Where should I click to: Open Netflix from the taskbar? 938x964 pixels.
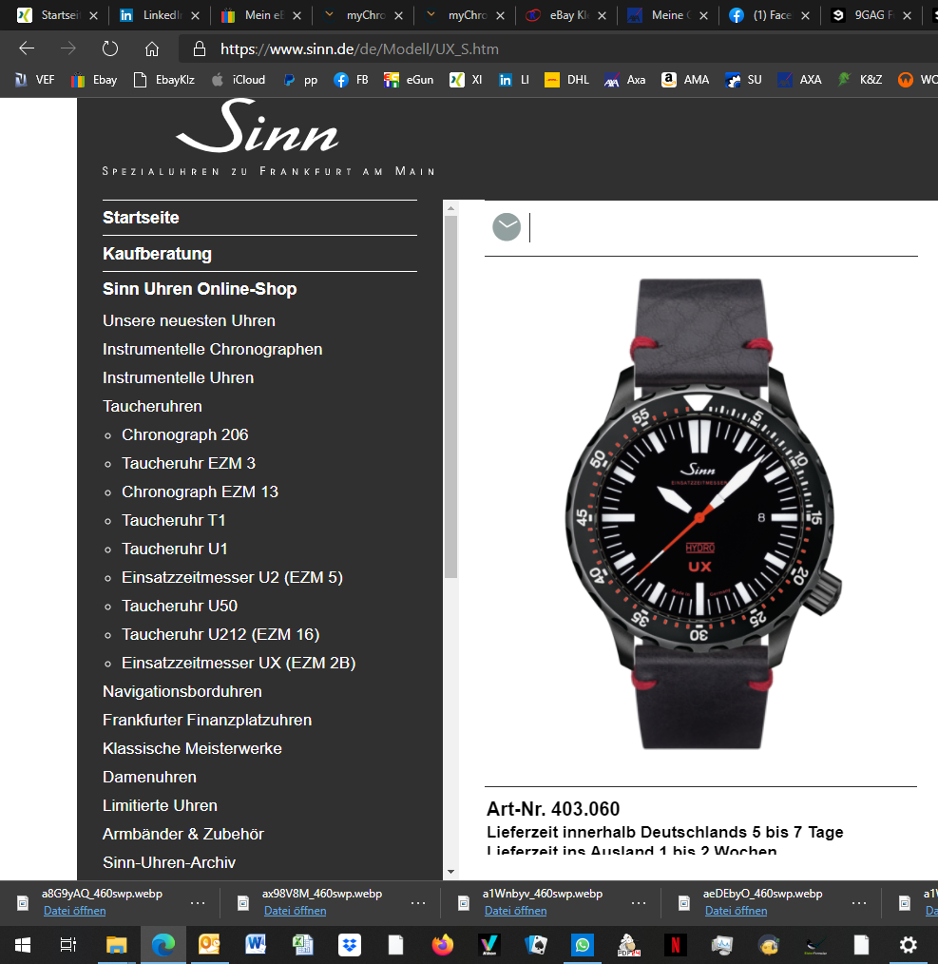(x=676, y=945)
